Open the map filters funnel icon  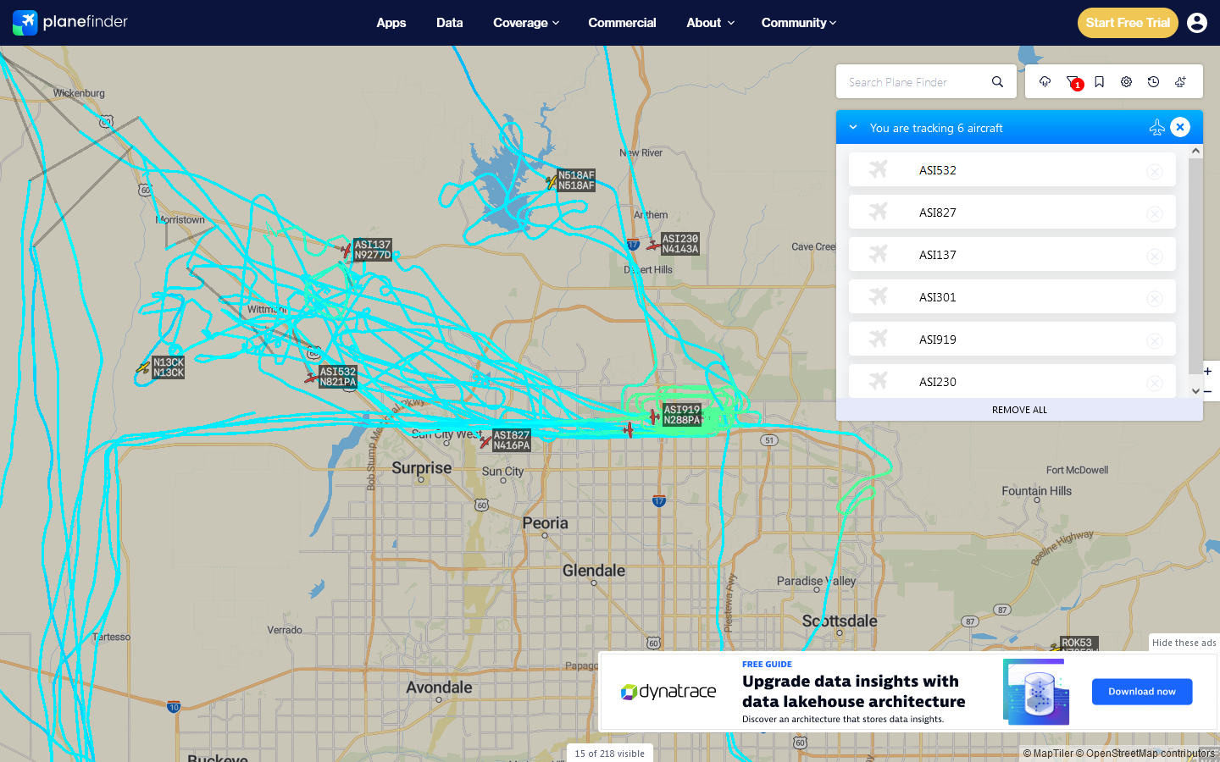[x=1073, y=82]
